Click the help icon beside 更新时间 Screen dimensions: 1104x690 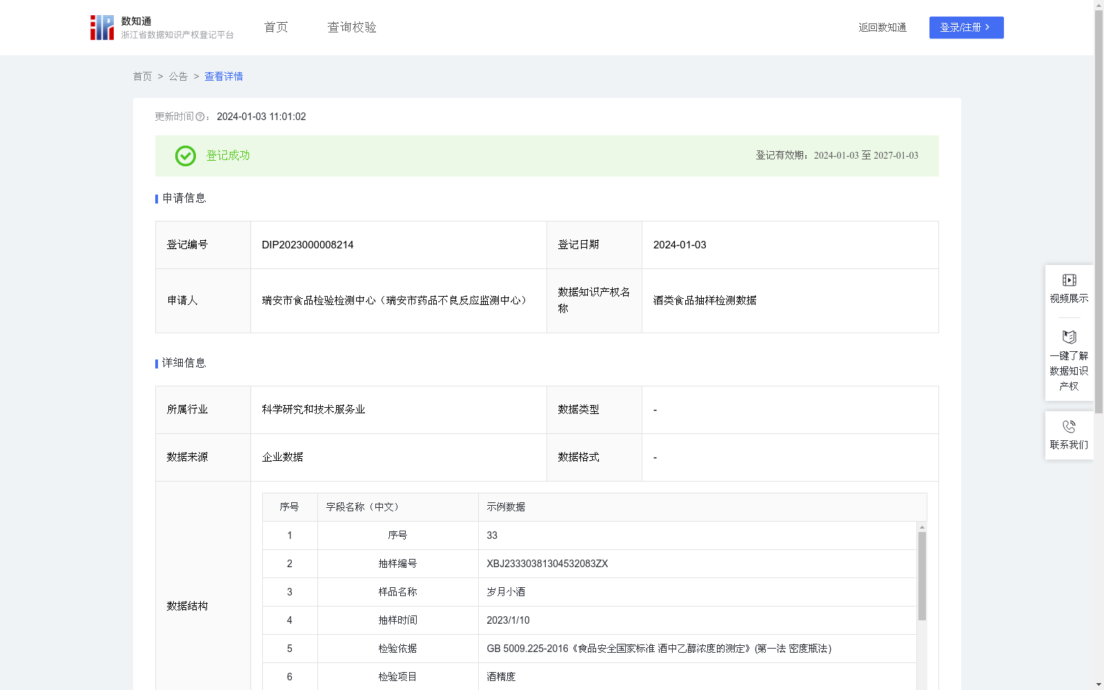point(200,117)
